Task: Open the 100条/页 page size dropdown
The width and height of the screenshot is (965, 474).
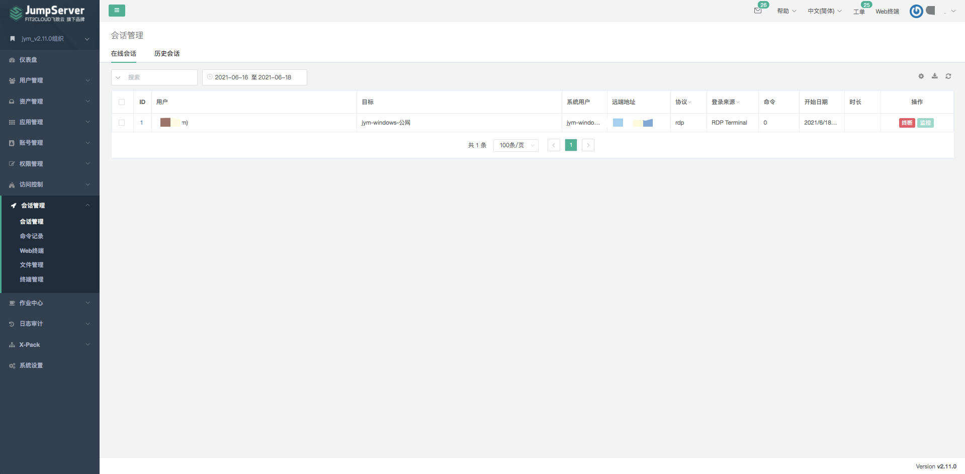Action: click(x=515, y=145)
